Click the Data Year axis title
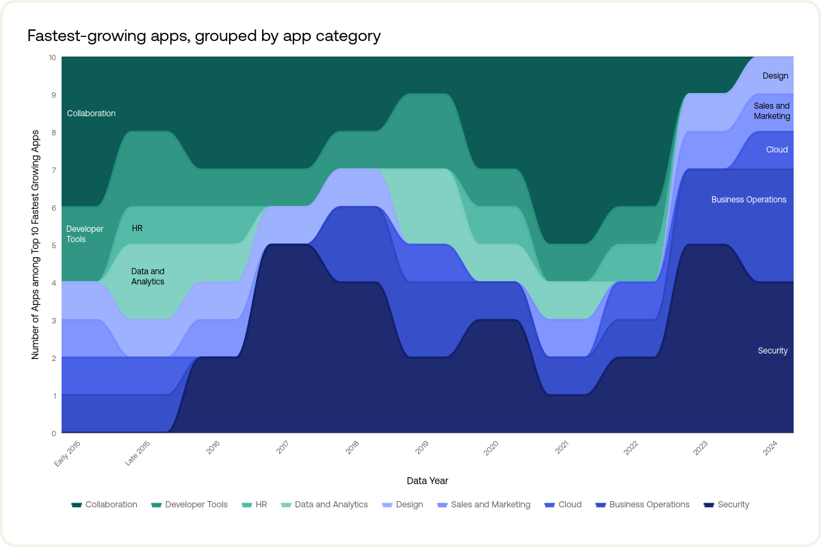Image resolution: width=821 pixels, height=547 pixels. pos(428,481)
